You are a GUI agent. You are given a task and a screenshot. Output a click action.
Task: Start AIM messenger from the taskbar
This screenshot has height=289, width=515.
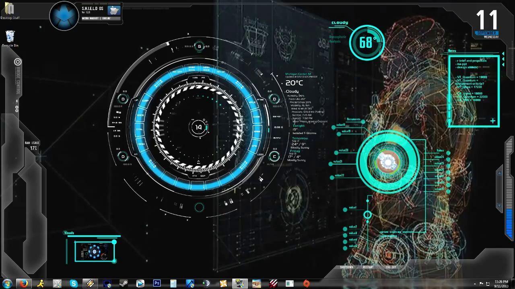tap(40, 283)
